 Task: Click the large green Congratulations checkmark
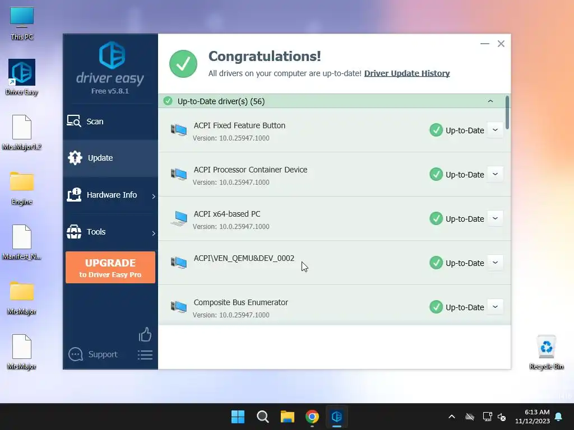pos(183,64)
